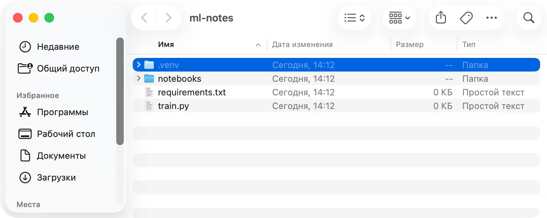Viewport: 547px width, 218px height.
Task: Open Документы in the sidebar
Action: click(x=61, y=156)
